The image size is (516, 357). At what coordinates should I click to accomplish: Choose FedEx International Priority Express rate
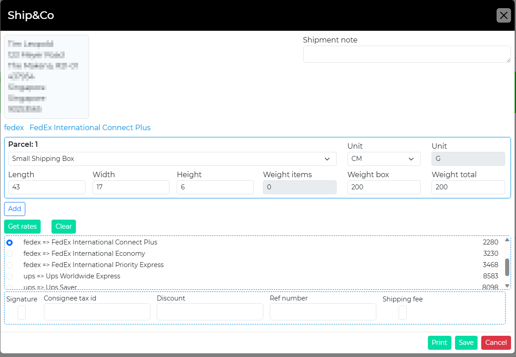(x=10, y=265)
